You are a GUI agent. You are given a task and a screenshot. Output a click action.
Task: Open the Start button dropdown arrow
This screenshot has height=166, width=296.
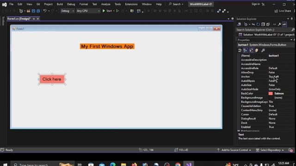pyautogui.click(x=114, y=11)
